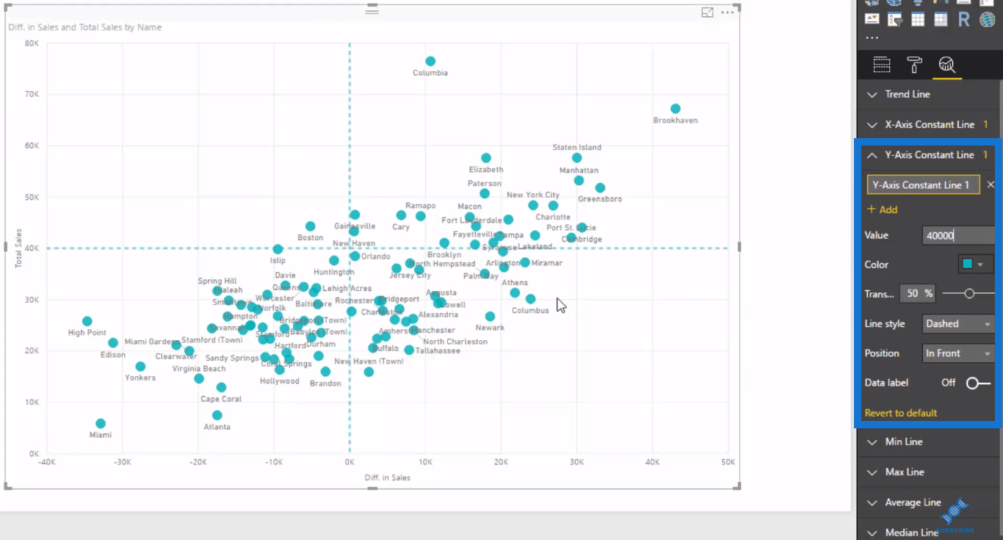1003x540 pixels.
Task: Click the Transparency slider handle
Action: (969, 294)
